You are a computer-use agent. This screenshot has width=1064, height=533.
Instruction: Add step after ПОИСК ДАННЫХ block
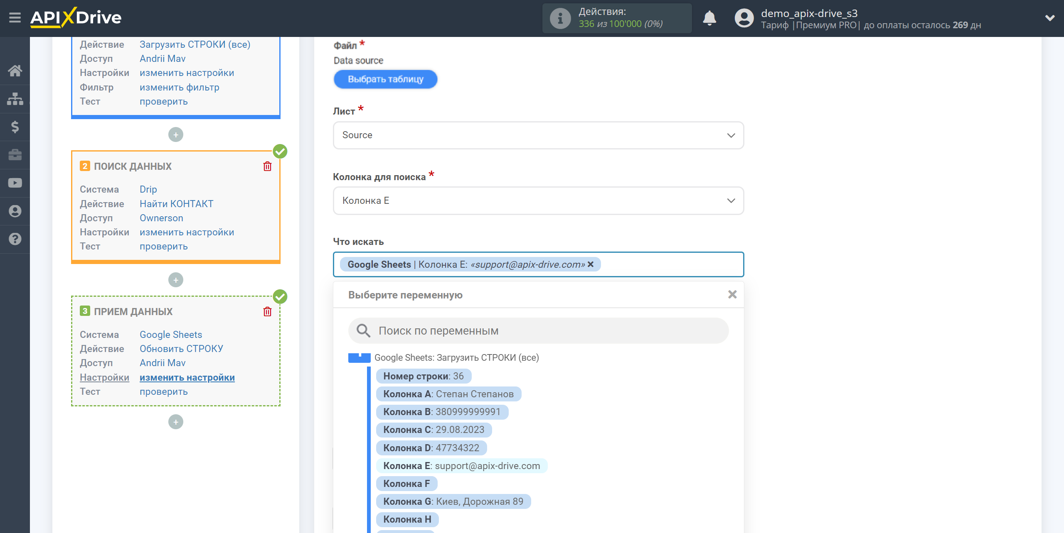(x=176, y=280)
